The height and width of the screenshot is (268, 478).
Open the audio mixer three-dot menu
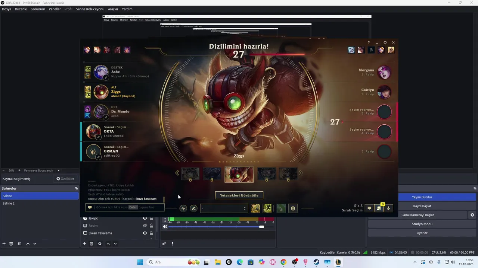[x=173, y=244]
